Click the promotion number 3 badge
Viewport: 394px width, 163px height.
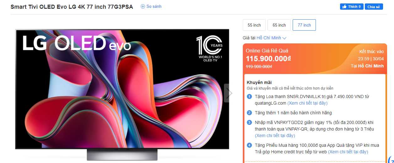[249, 122]
